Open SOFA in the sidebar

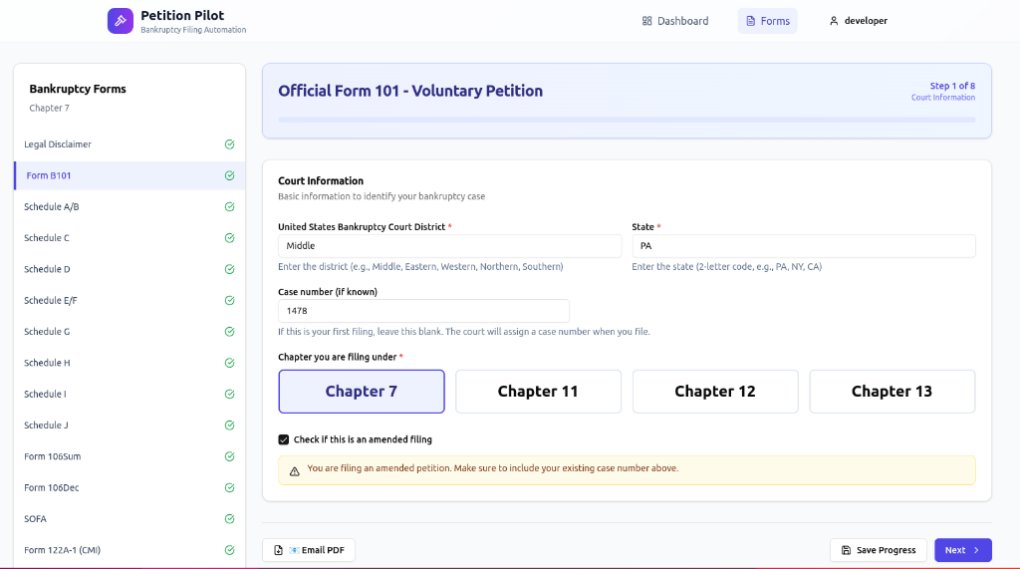[x=129, y=519]
